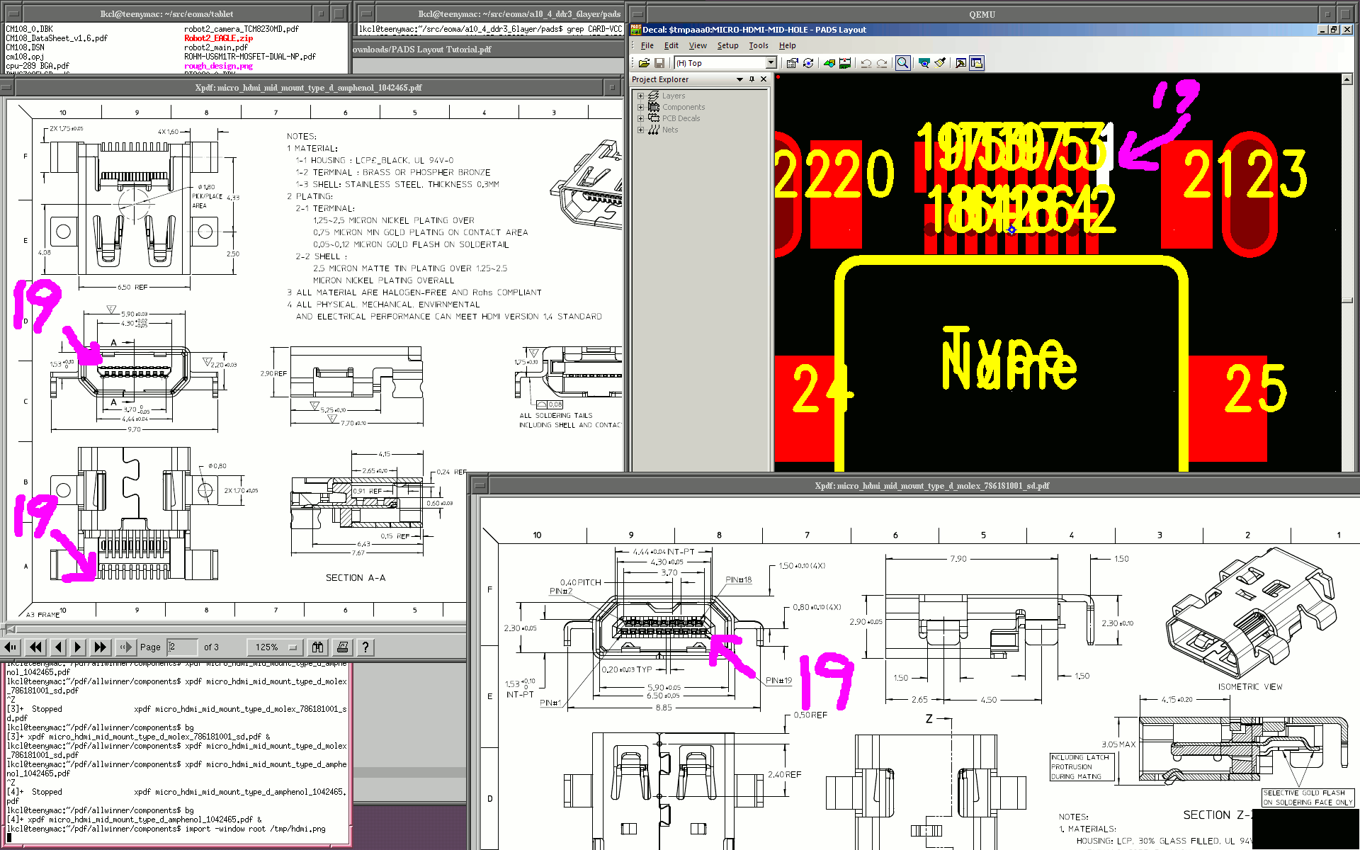Go to previous page in Xpdf toolbar
Screen dimensions: 1360x850
(58, 647)
